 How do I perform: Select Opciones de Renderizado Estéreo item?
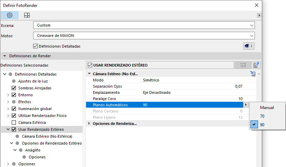coord(52,143)
